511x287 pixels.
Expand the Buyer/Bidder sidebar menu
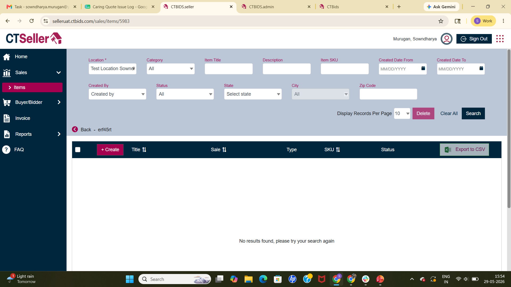pyautogui.click(x=32, y=102)
